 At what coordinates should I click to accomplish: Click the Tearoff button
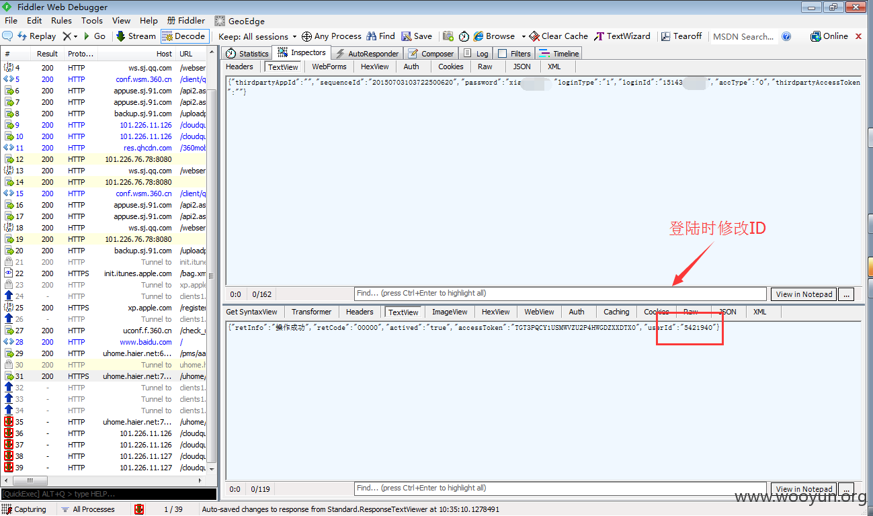681,36
